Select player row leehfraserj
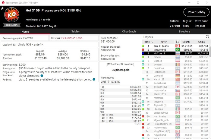211x139 pixels. [x=175, y=72]
